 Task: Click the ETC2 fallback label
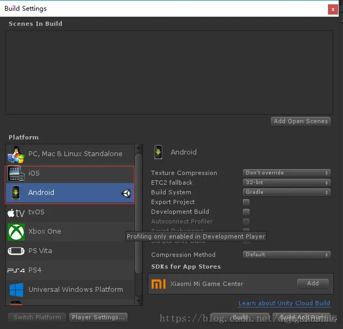pos(171,183)
